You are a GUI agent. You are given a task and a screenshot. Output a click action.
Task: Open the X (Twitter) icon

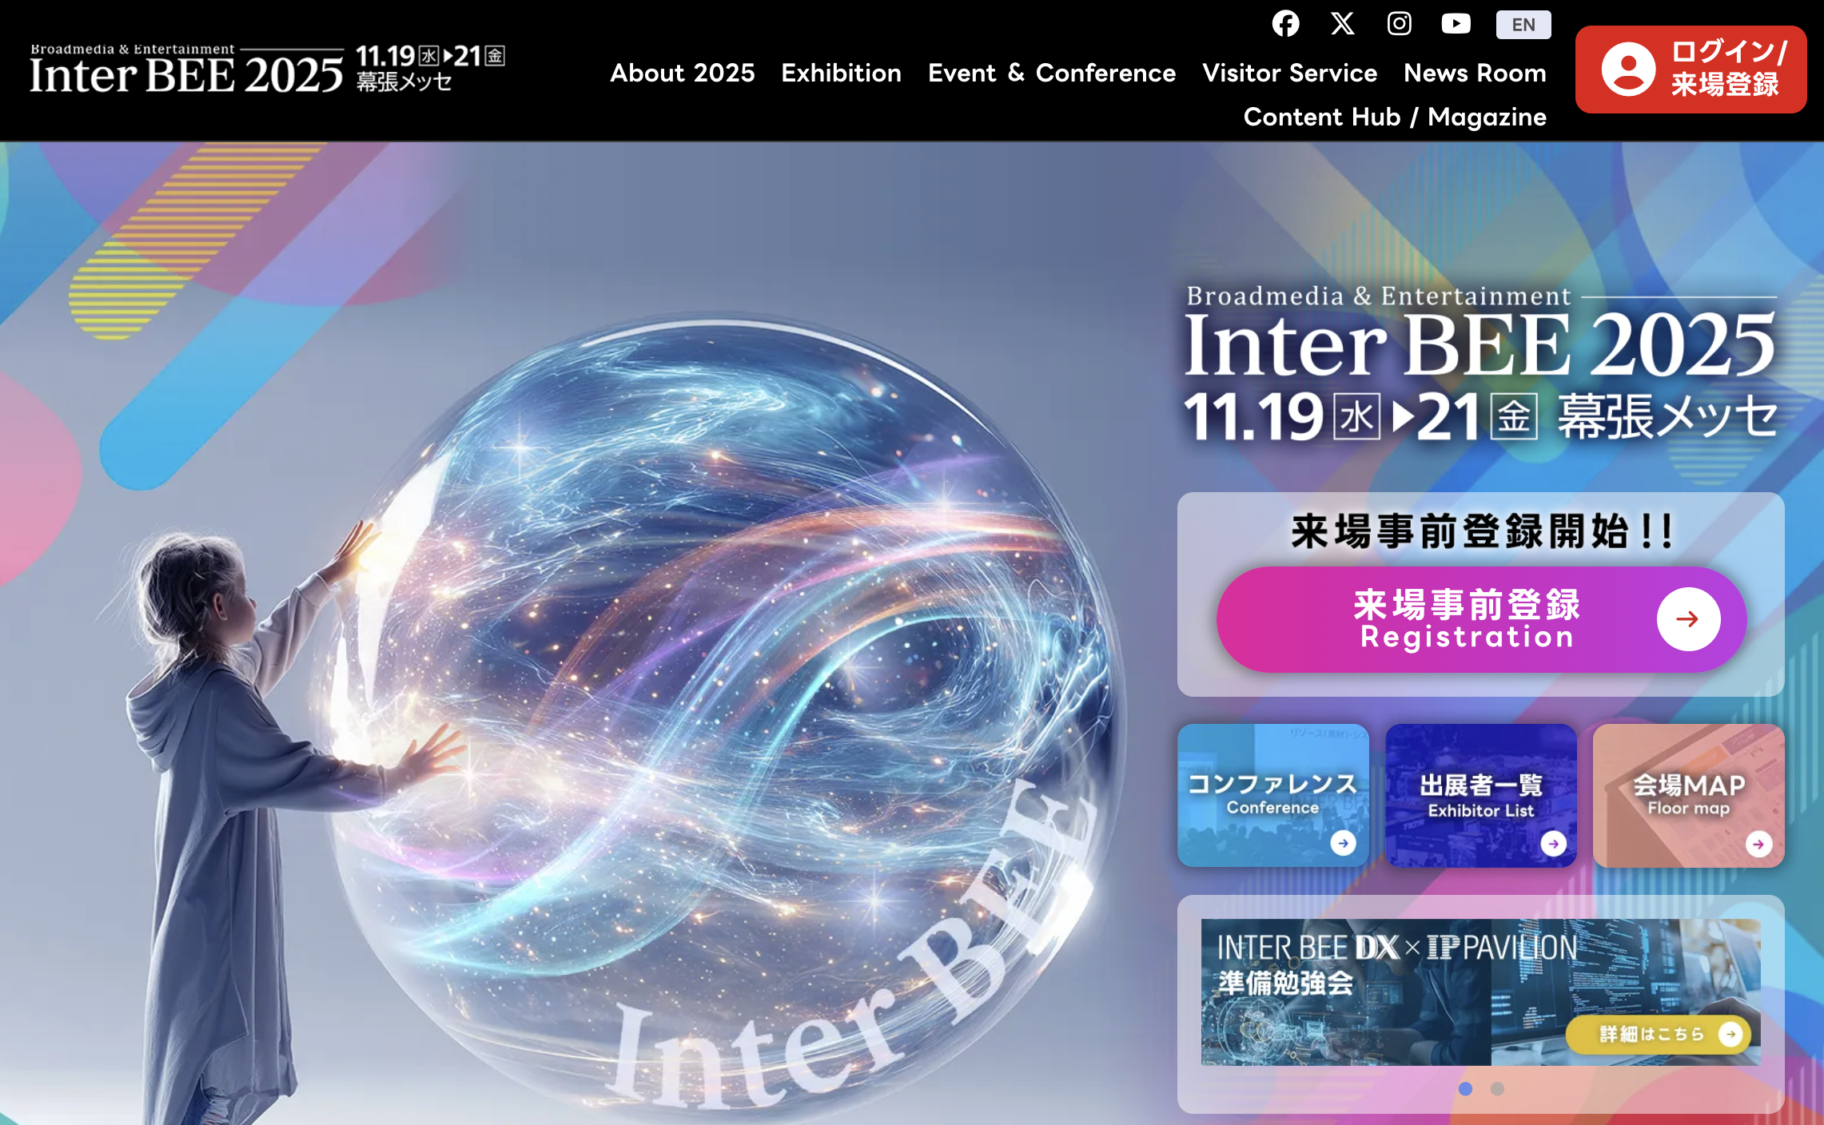click(1342, 24)
